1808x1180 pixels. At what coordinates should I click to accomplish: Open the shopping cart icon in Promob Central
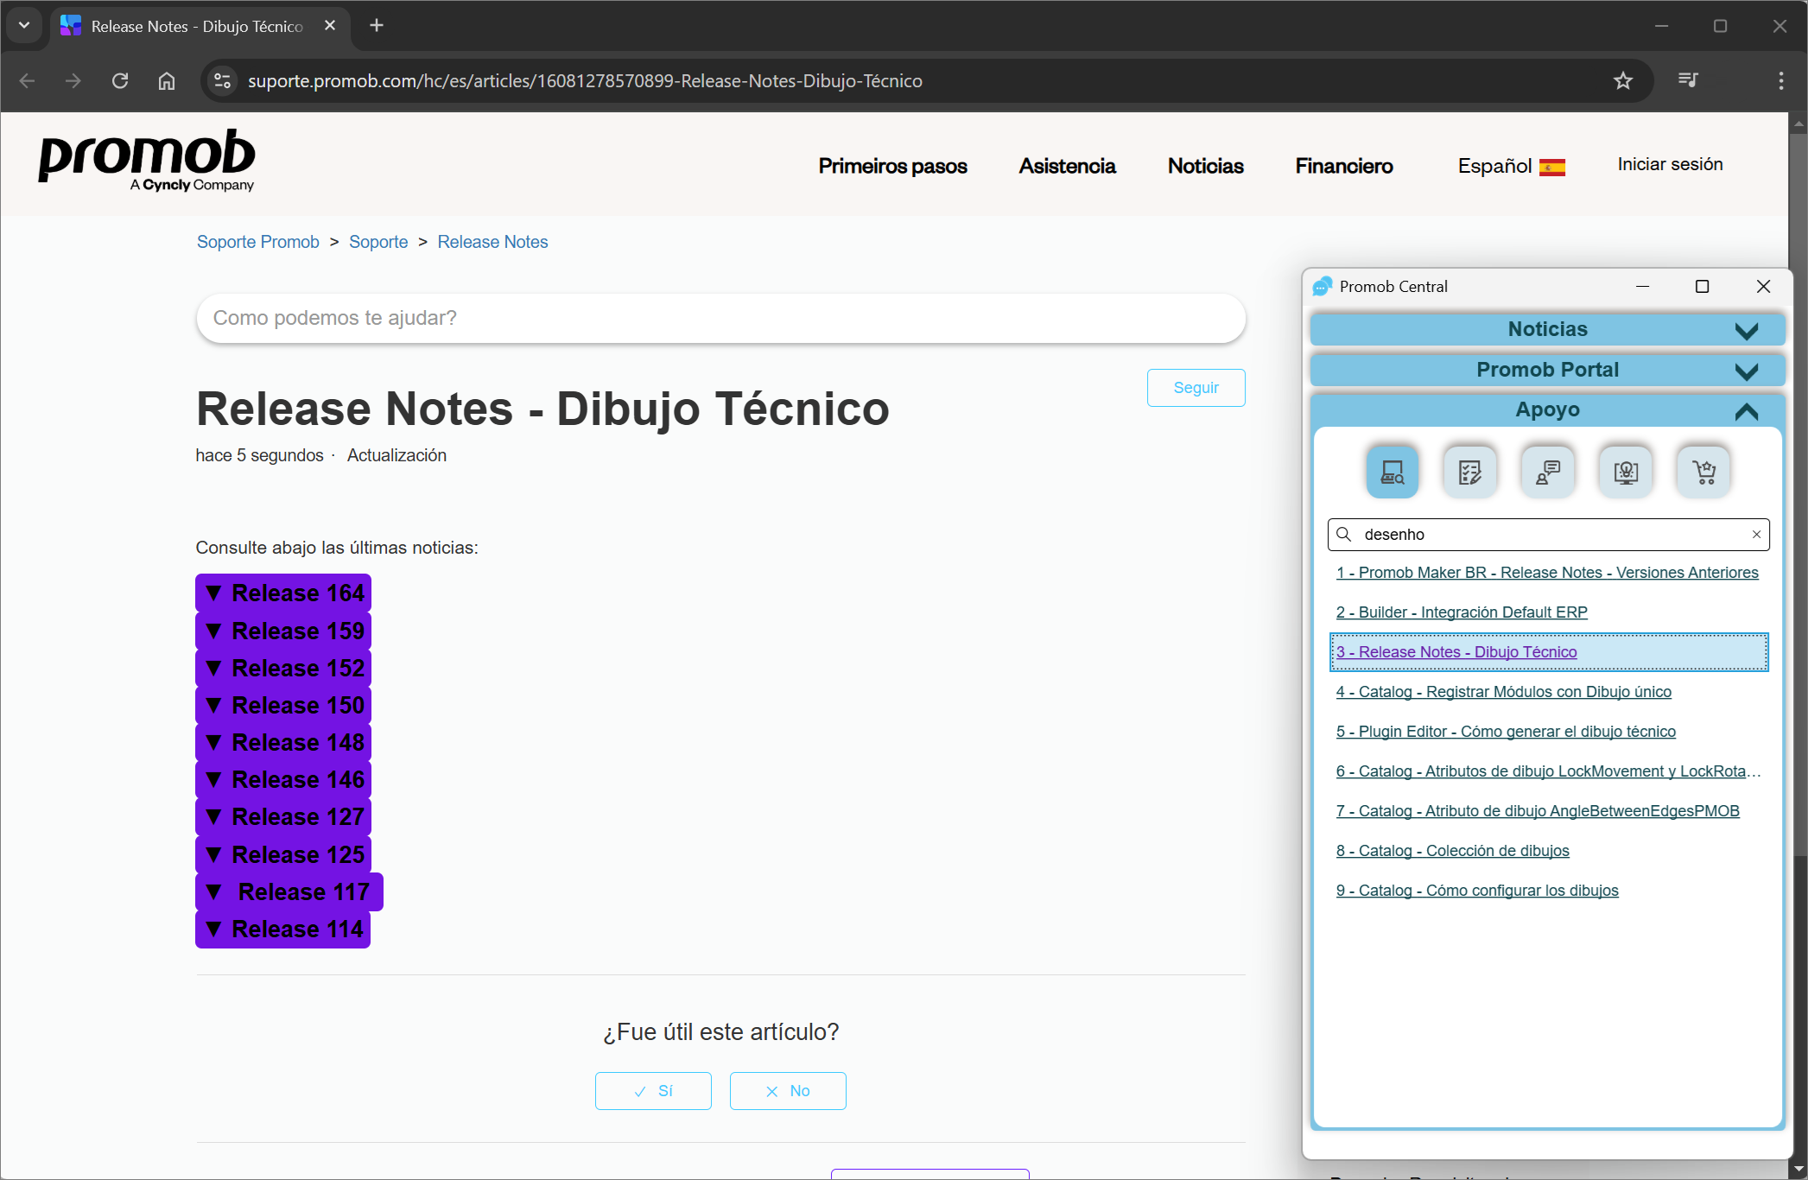(1703, 472)
